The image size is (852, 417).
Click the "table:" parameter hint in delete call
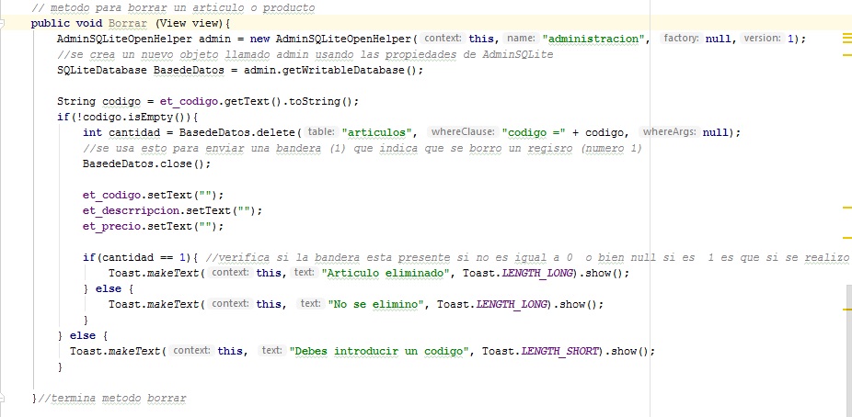click(x=320, y=131)
